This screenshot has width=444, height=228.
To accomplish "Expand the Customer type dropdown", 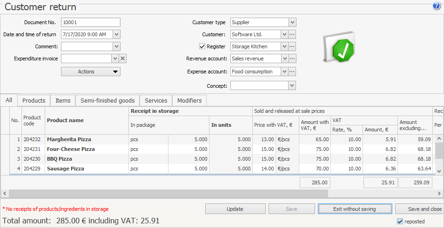I will click(292, 22).
